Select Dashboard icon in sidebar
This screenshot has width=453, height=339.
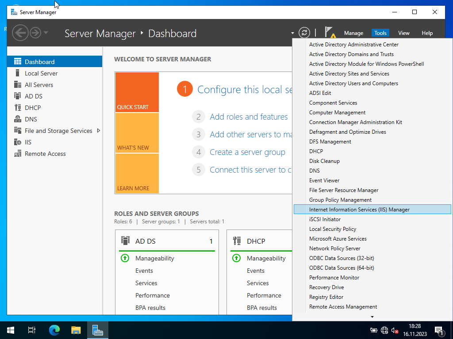point(18,62)
